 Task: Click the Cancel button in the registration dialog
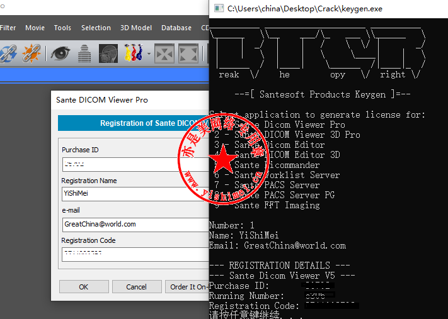136,287
